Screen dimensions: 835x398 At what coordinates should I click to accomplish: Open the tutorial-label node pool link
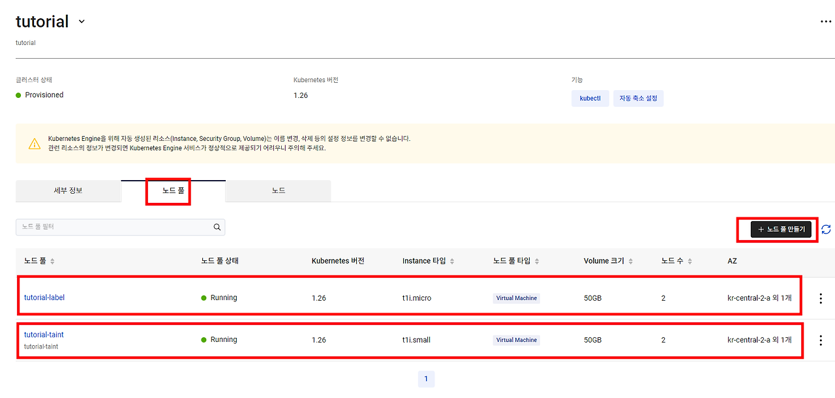44,298
